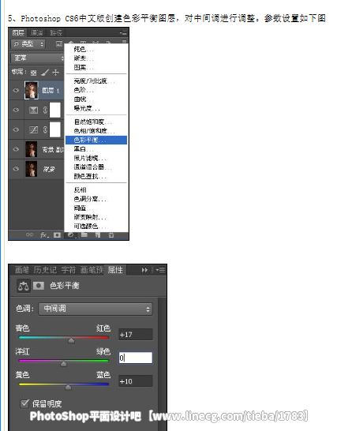Click the first adjustment layer's mask link icon
This screenshot has width=352, height=431.
[x=45, y=111]
